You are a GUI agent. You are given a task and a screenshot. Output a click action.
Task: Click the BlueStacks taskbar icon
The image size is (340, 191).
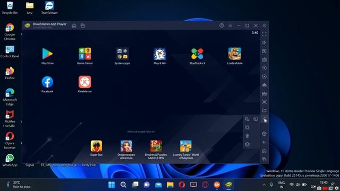coord(228,185)
